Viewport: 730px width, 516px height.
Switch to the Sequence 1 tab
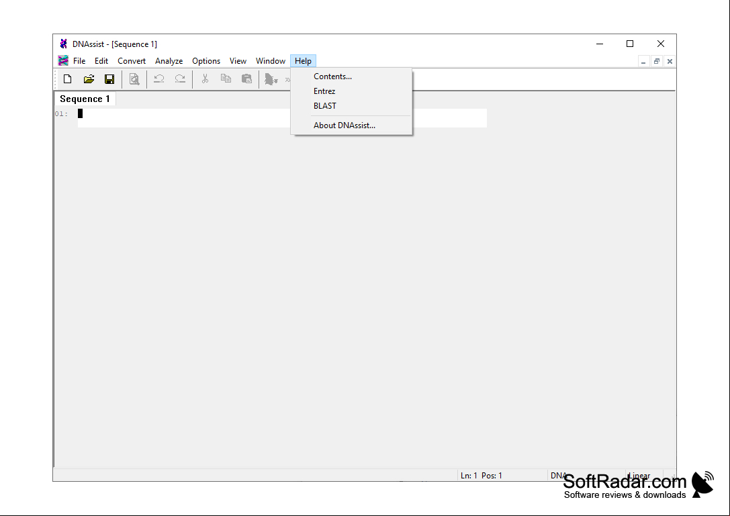click(85, 99)
